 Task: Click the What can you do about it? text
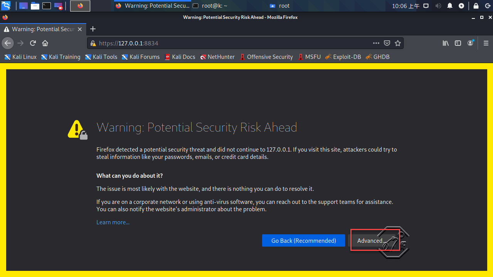click(130, 176)
